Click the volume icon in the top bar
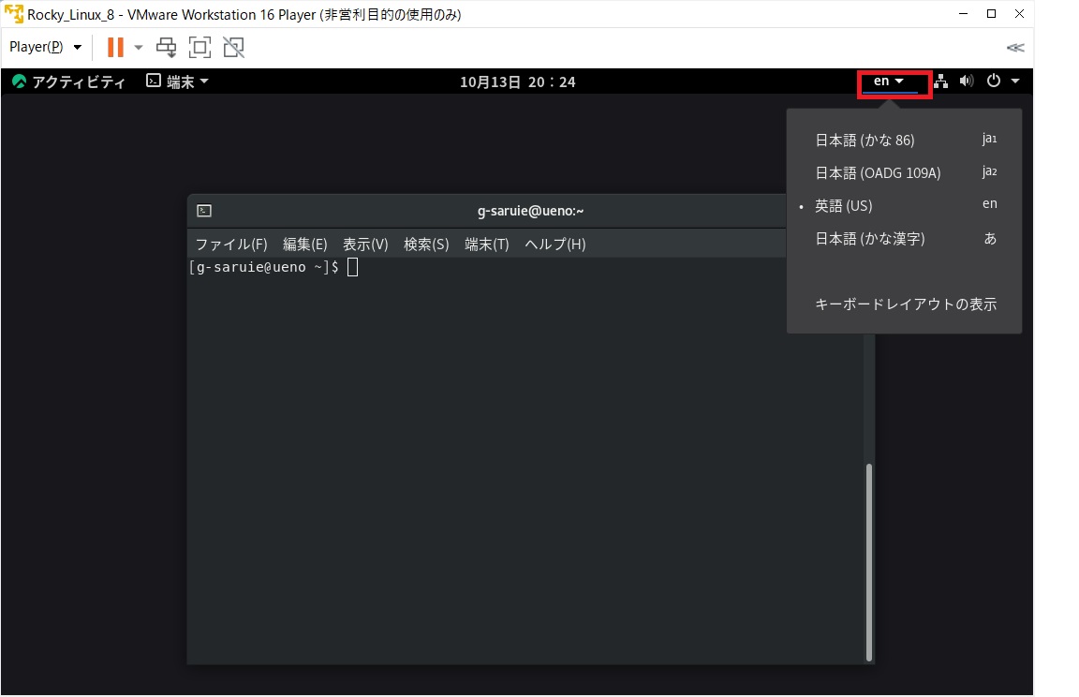 (x=967, y=82)
